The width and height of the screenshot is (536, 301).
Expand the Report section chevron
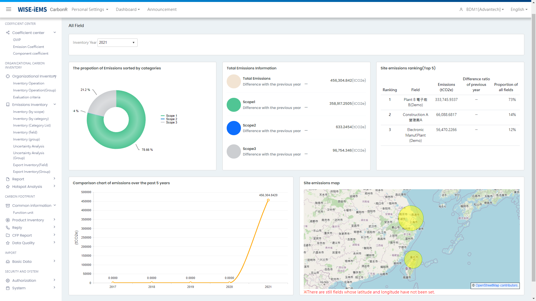(54, 179)
